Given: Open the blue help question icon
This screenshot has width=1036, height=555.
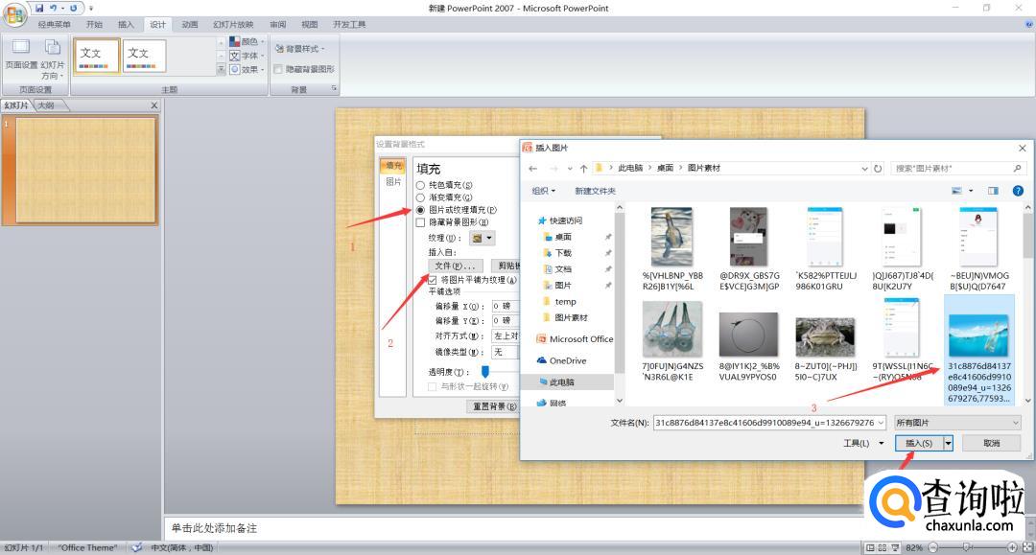Looking at the screenshot, I should [1018, 191].
